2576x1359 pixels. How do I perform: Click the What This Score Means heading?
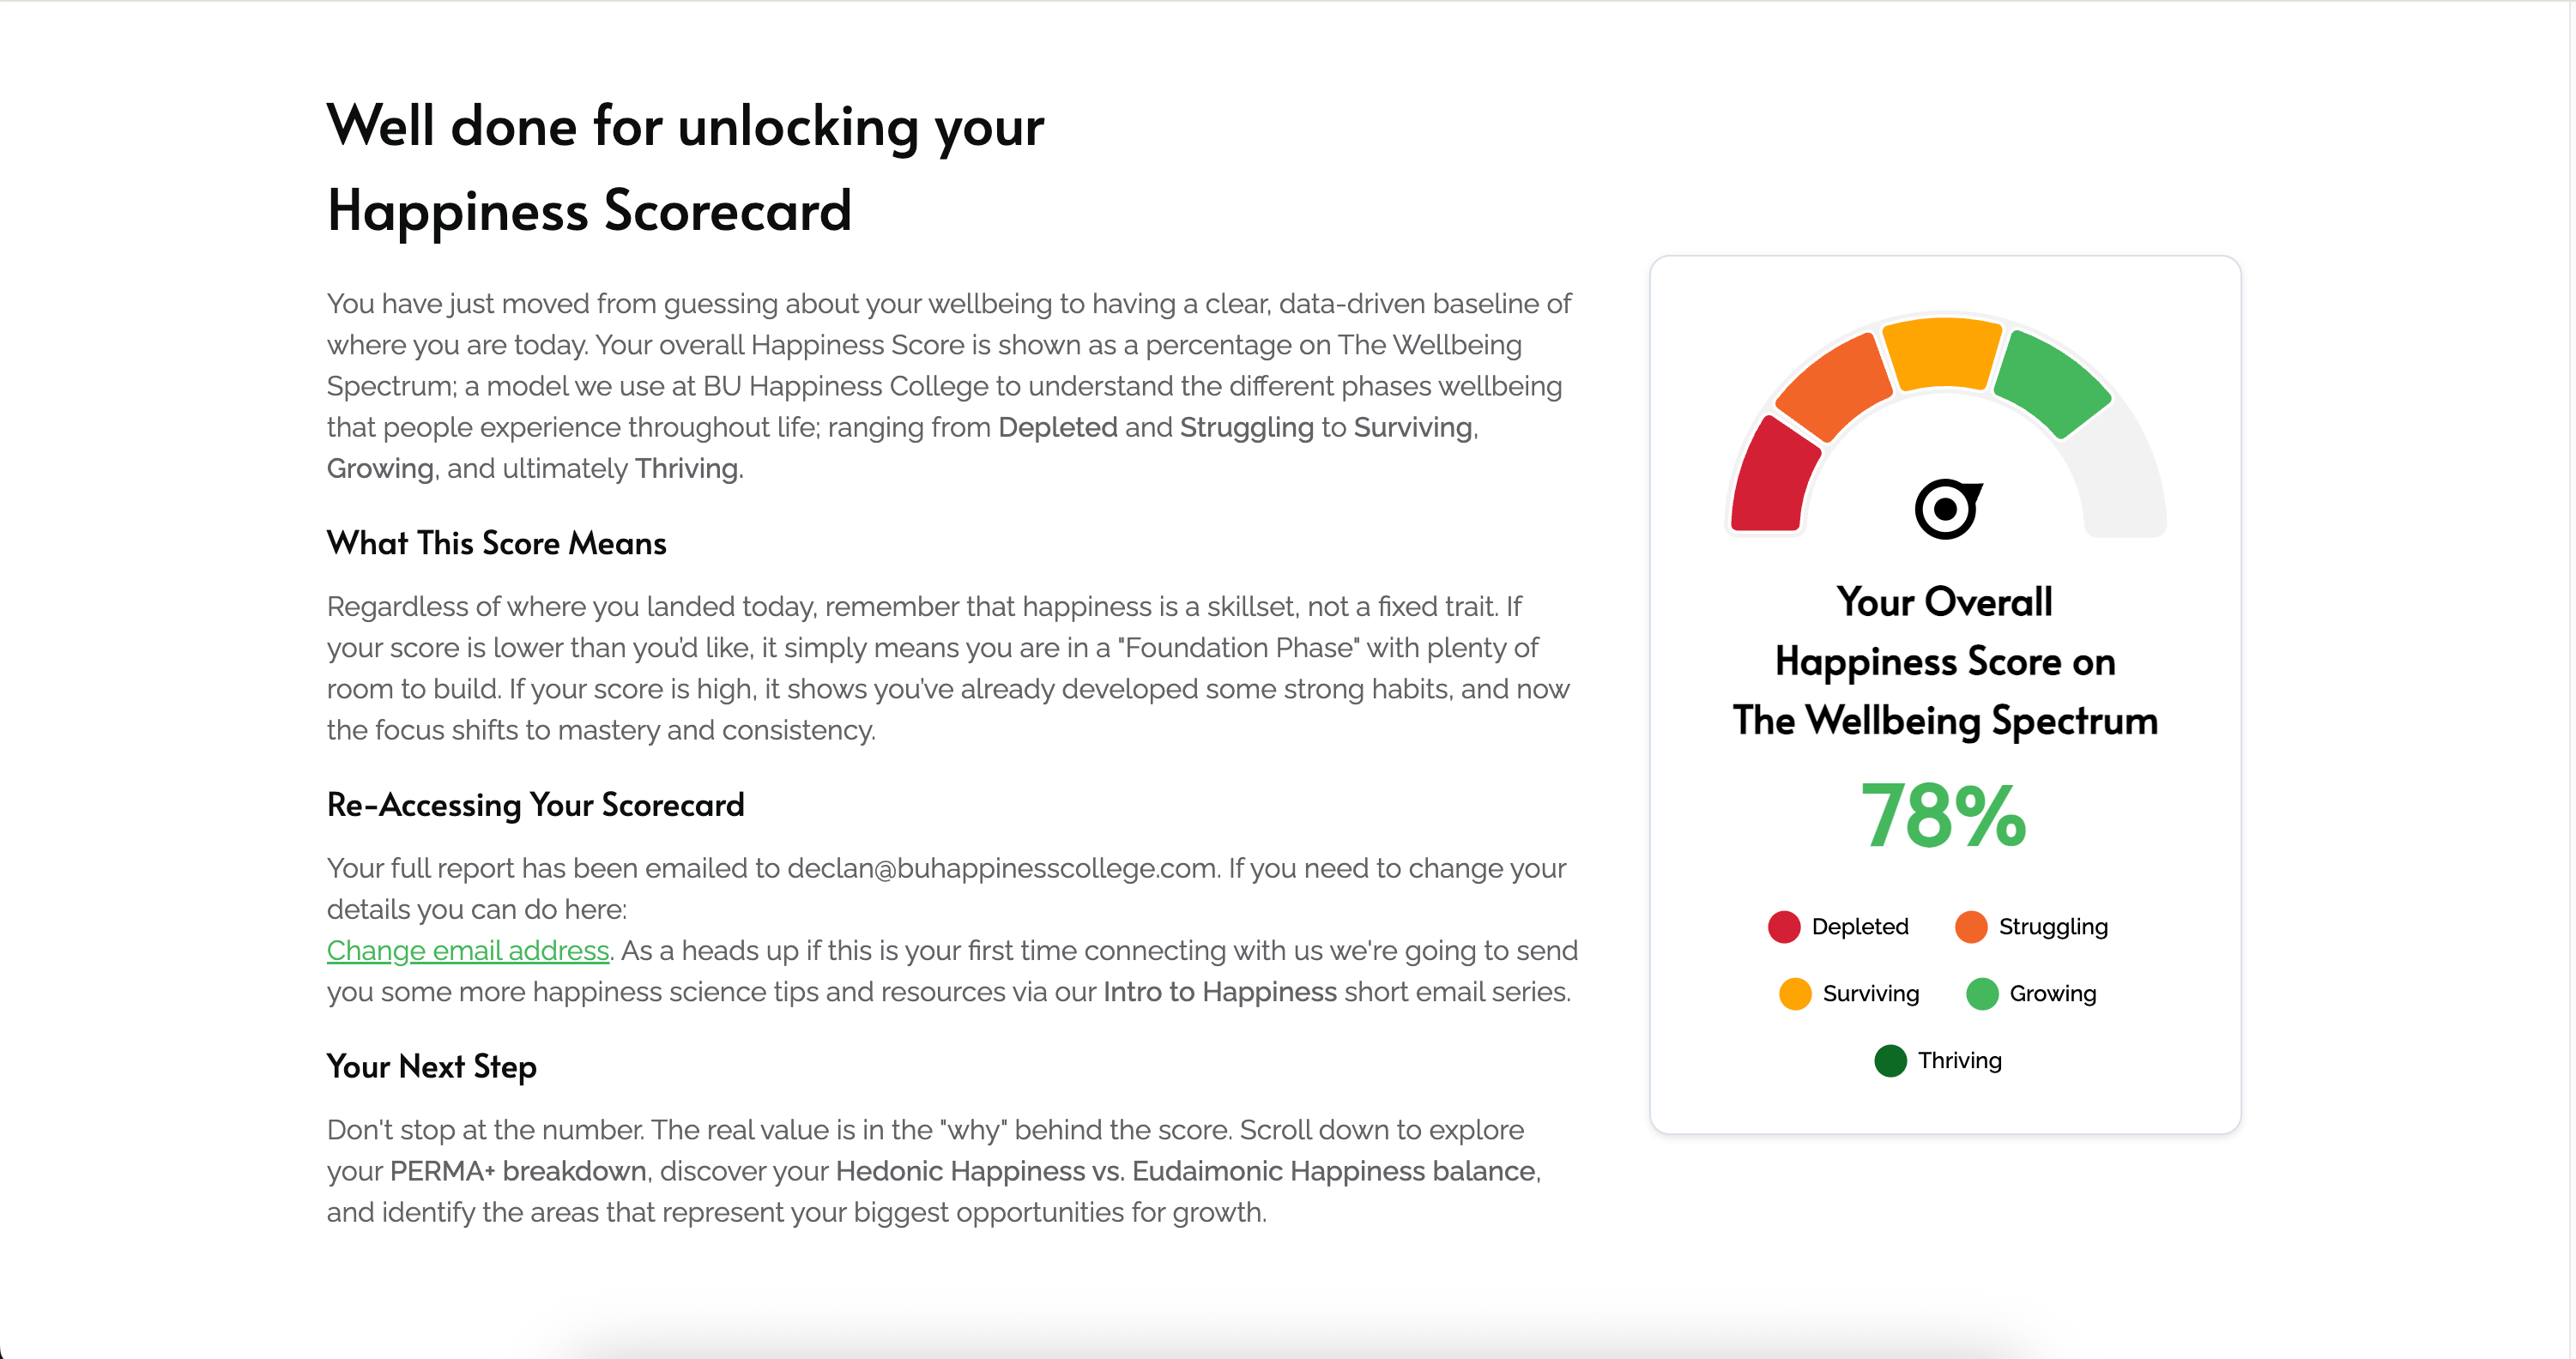pyautogui.click(x=496, y=543)
